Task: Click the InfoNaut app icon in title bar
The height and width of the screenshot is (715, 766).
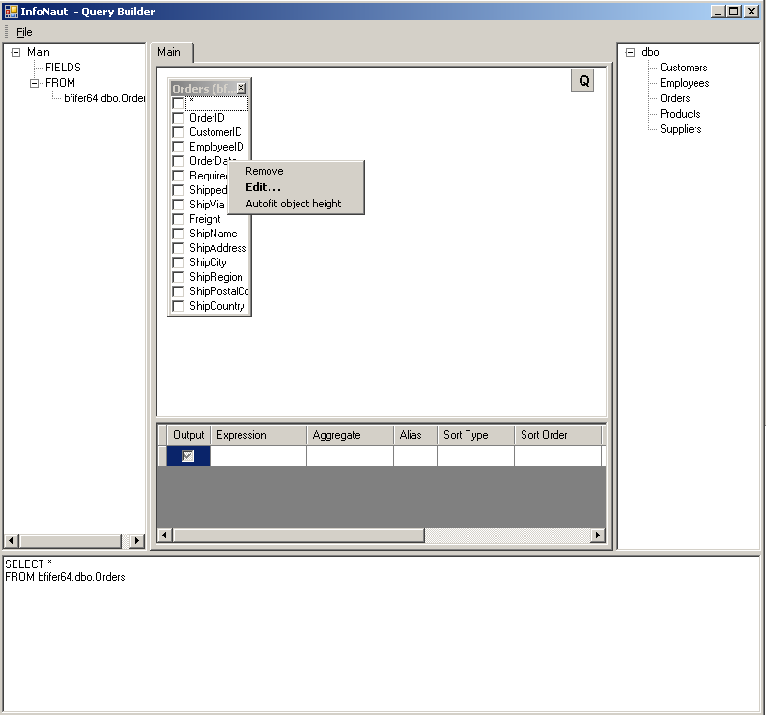Action: coord(11,12)
